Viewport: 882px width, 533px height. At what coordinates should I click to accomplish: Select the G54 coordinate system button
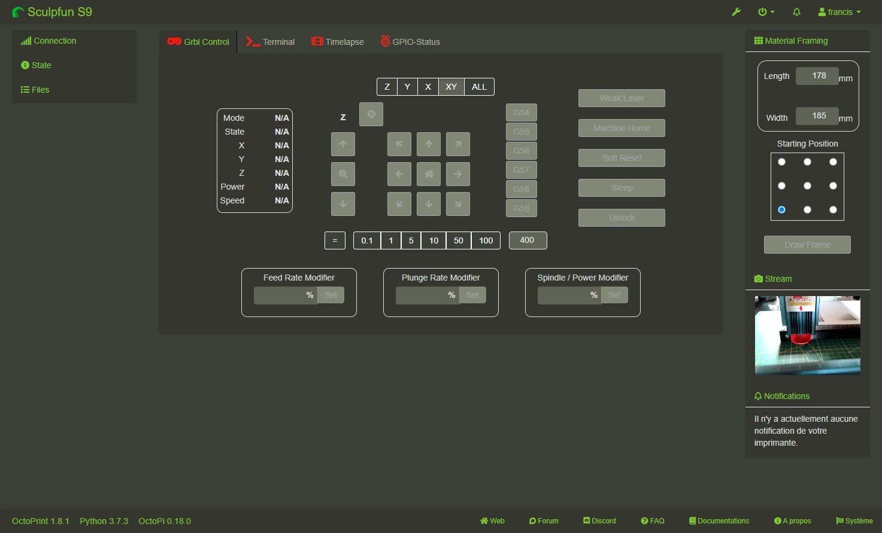[522, 112]
